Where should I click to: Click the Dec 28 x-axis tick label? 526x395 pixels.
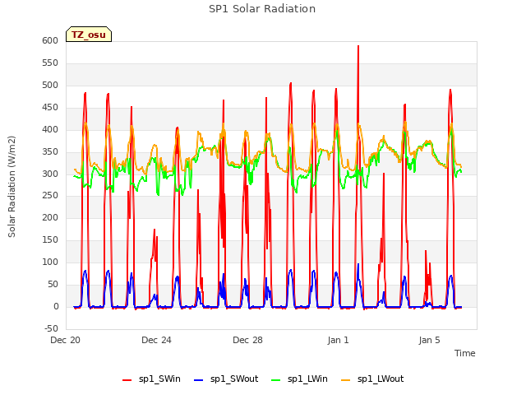[247, 340]
